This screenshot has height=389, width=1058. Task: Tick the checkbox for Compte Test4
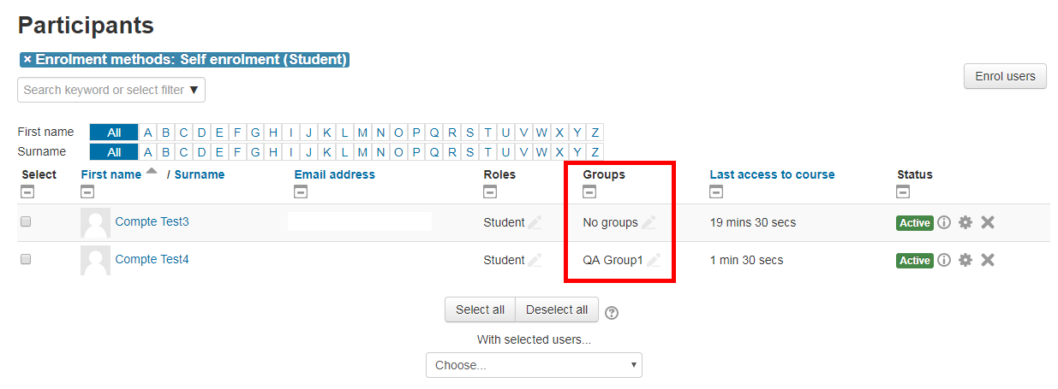click(x=26, y=259)
